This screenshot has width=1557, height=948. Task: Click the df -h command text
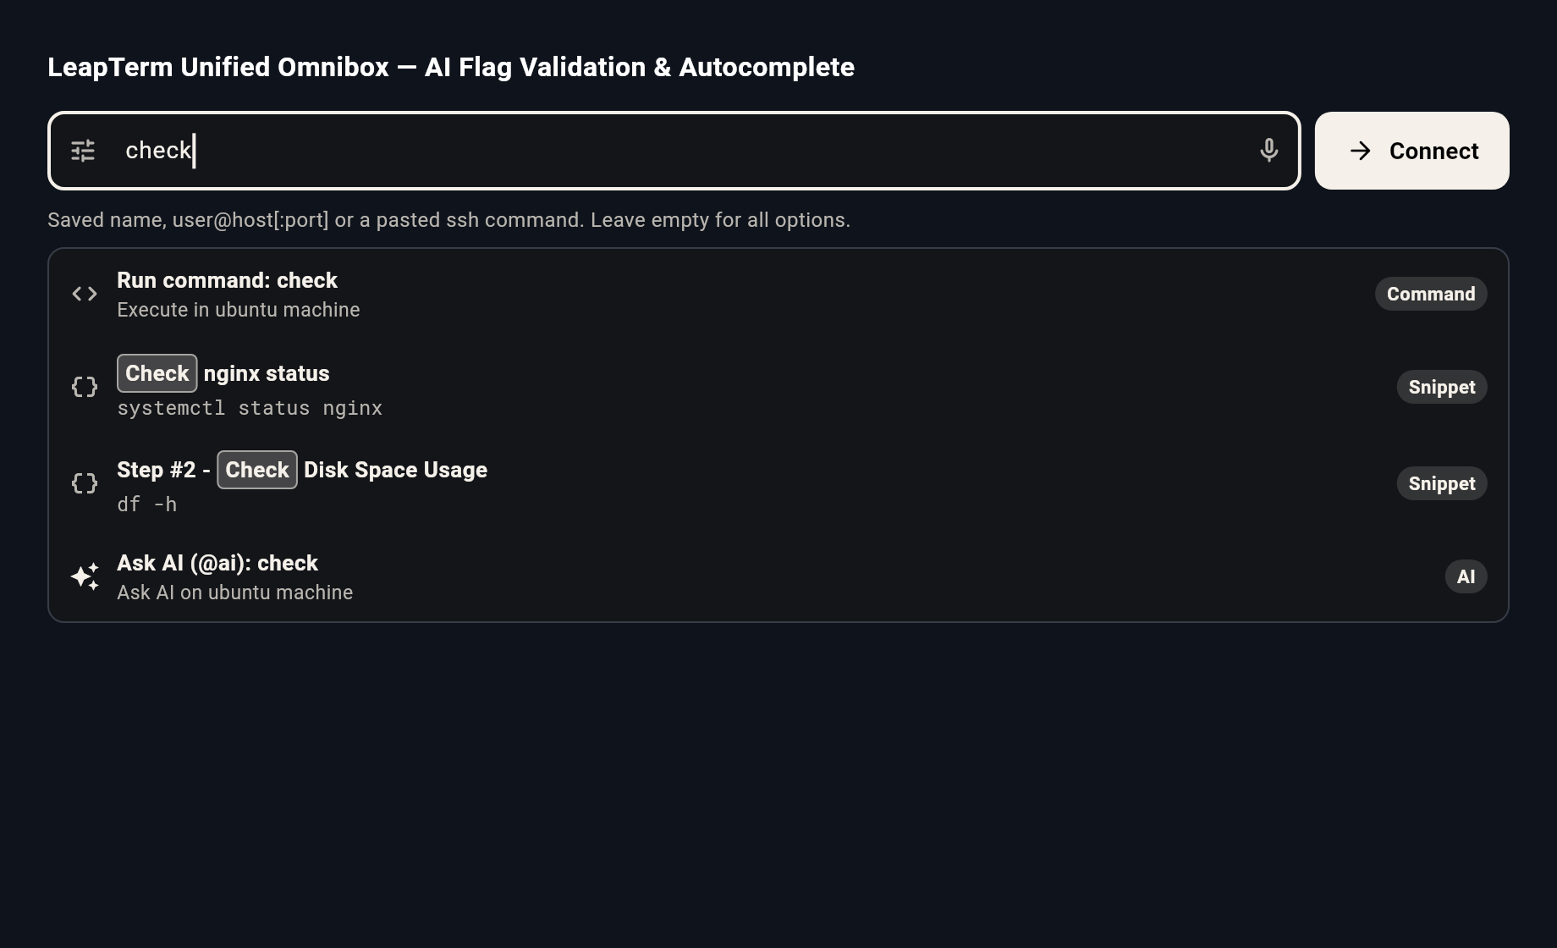click(x=147, y=504)
